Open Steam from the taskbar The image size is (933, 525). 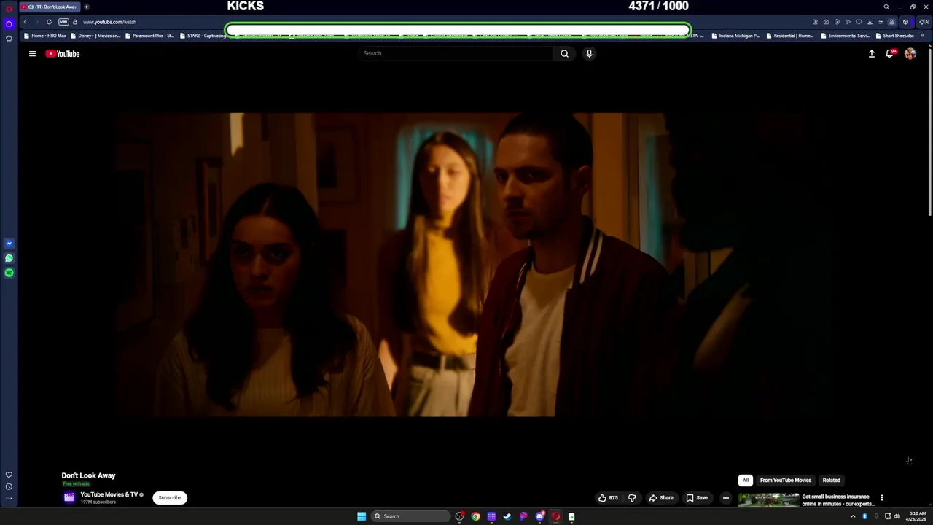click(507, 516)
